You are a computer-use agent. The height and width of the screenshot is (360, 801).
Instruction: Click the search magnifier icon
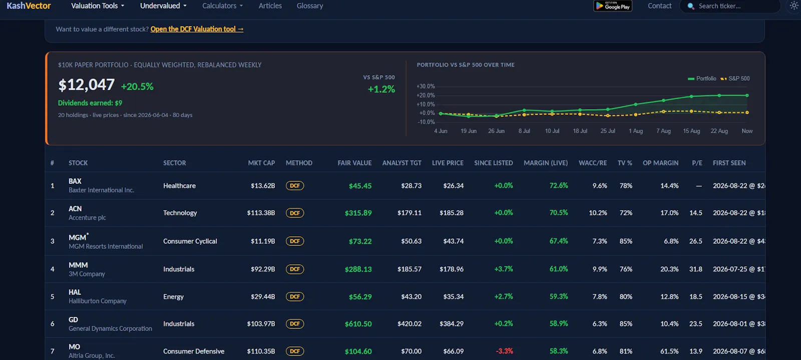click(691, 7)
